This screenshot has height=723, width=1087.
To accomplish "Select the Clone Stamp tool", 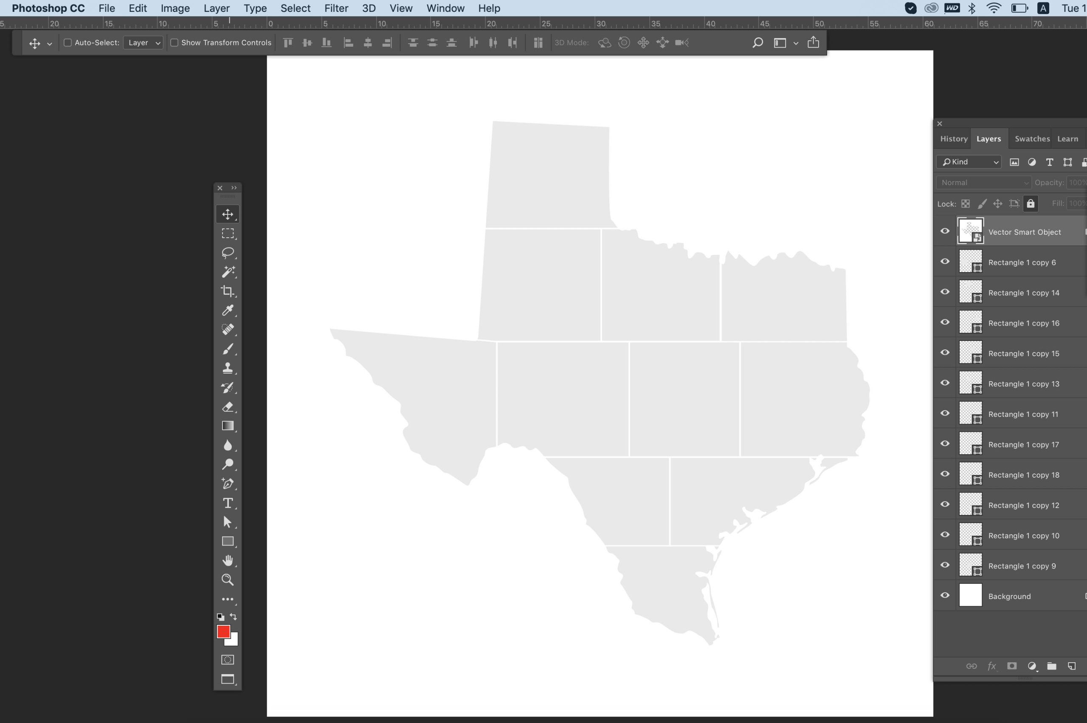I will pyautogui.click(x=227, y=368).
